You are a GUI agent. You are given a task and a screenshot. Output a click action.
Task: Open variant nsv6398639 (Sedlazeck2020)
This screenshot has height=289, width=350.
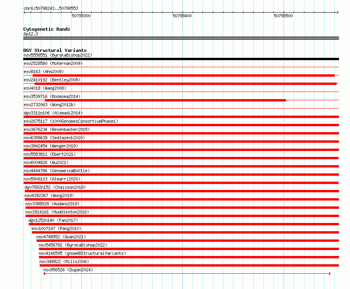54,138
